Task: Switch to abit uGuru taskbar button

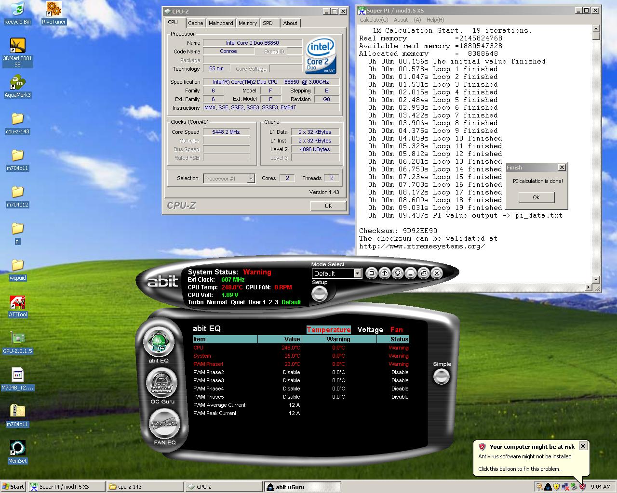Action: click(x=302, y=487)
